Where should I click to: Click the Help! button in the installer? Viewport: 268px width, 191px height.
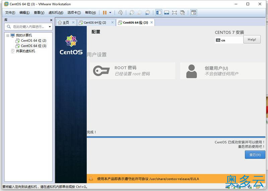(252, 39)
